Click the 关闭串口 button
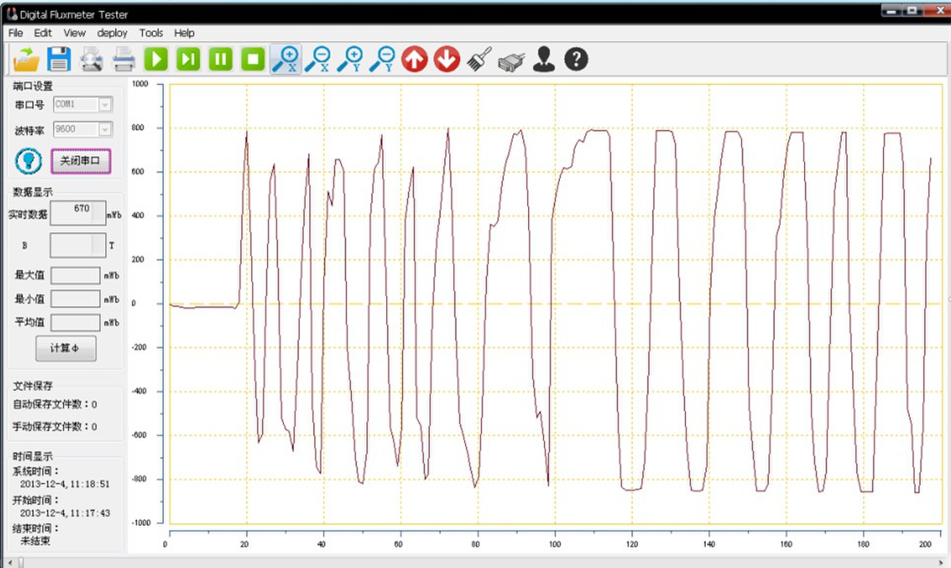This screenshot has height=568, width=951. pyautogui.click(x=81, y=161)
